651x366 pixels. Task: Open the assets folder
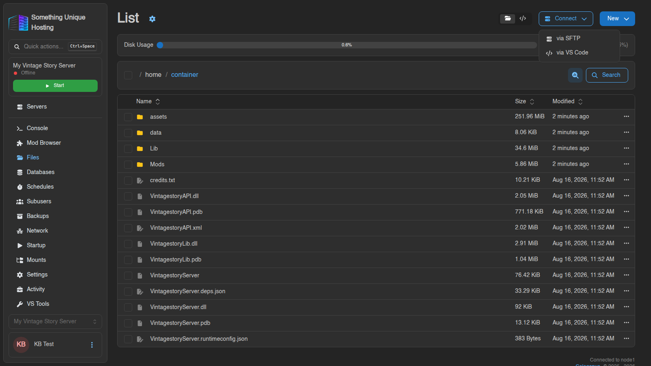(158, 117)
